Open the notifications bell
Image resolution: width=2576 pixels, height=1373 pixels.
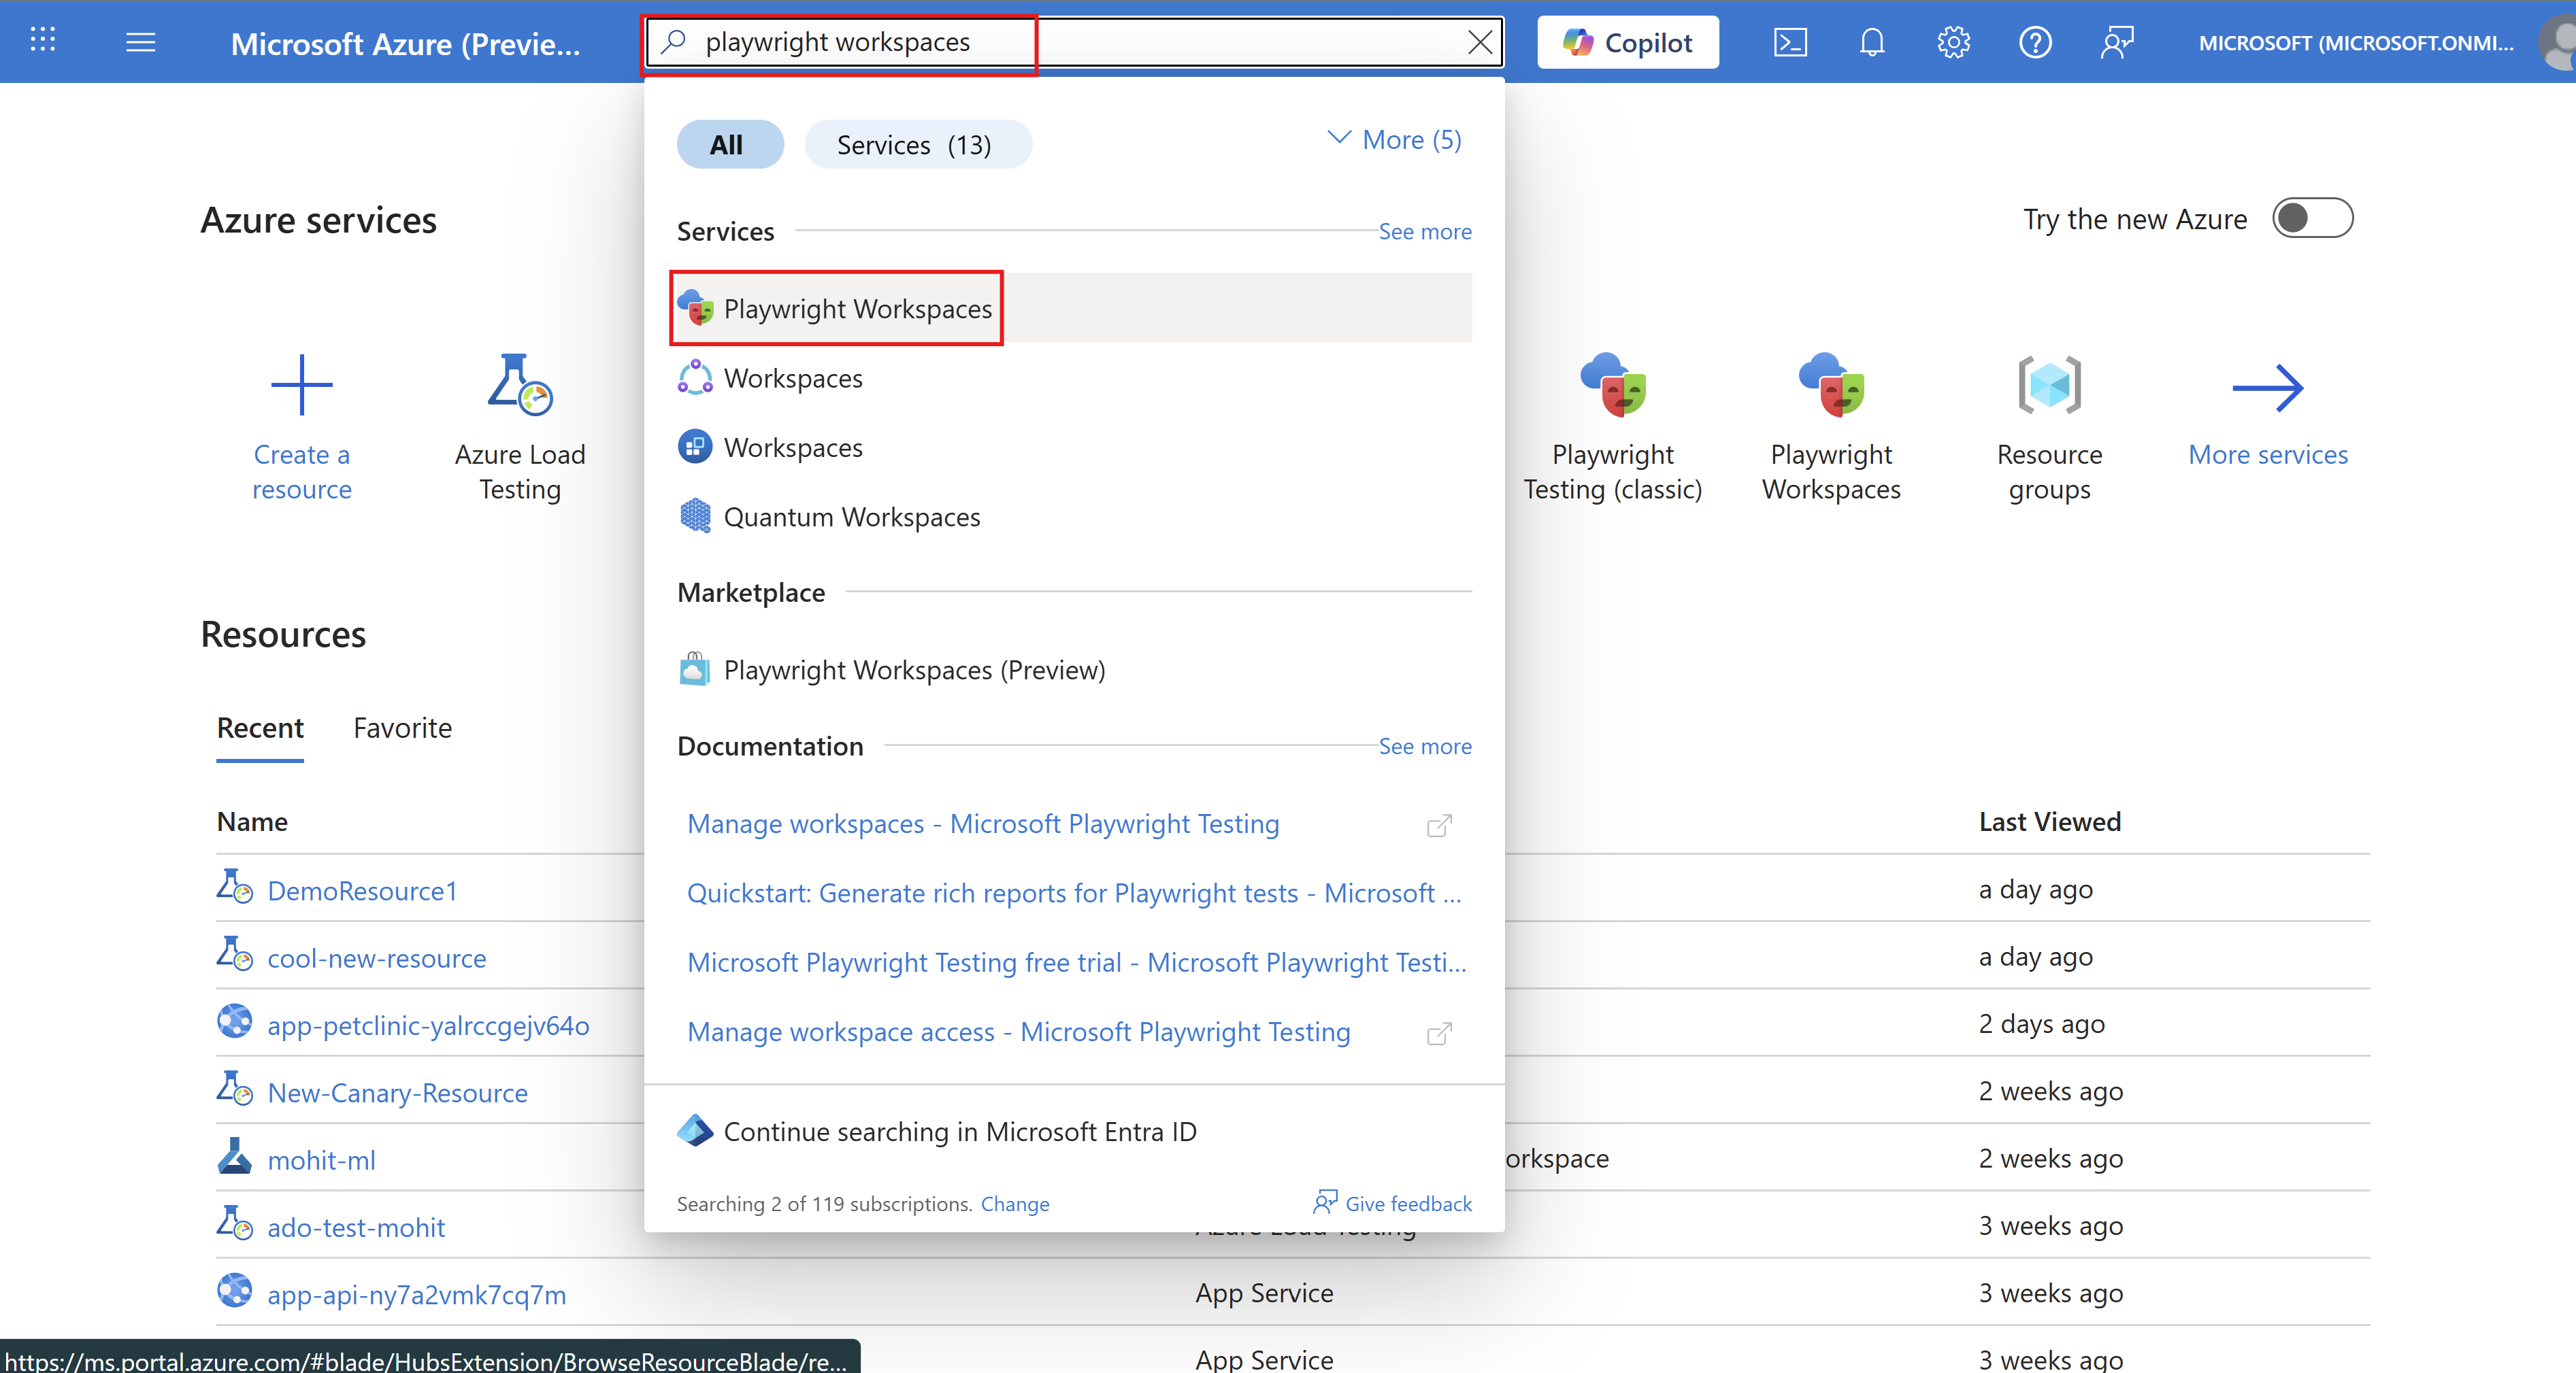click(x=1872, y=42)
